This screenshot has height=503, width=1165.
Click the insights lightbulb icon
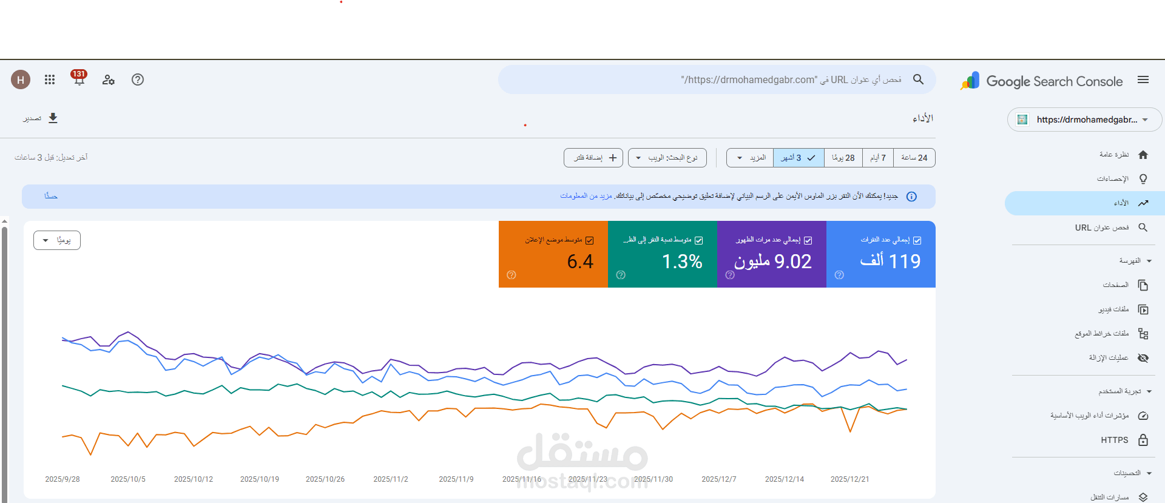click(1143, 179)
